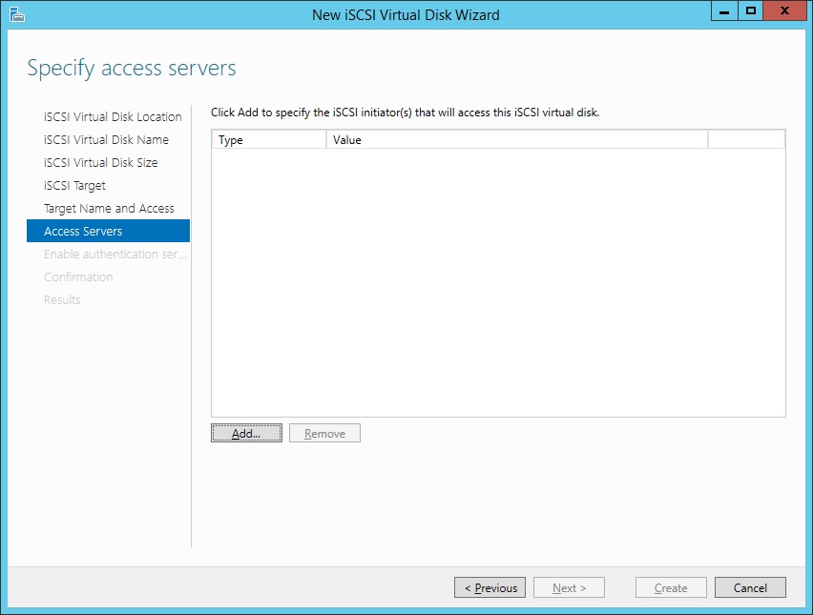Go to the iSCSI Virtual Disk Location step

(113, 117)
